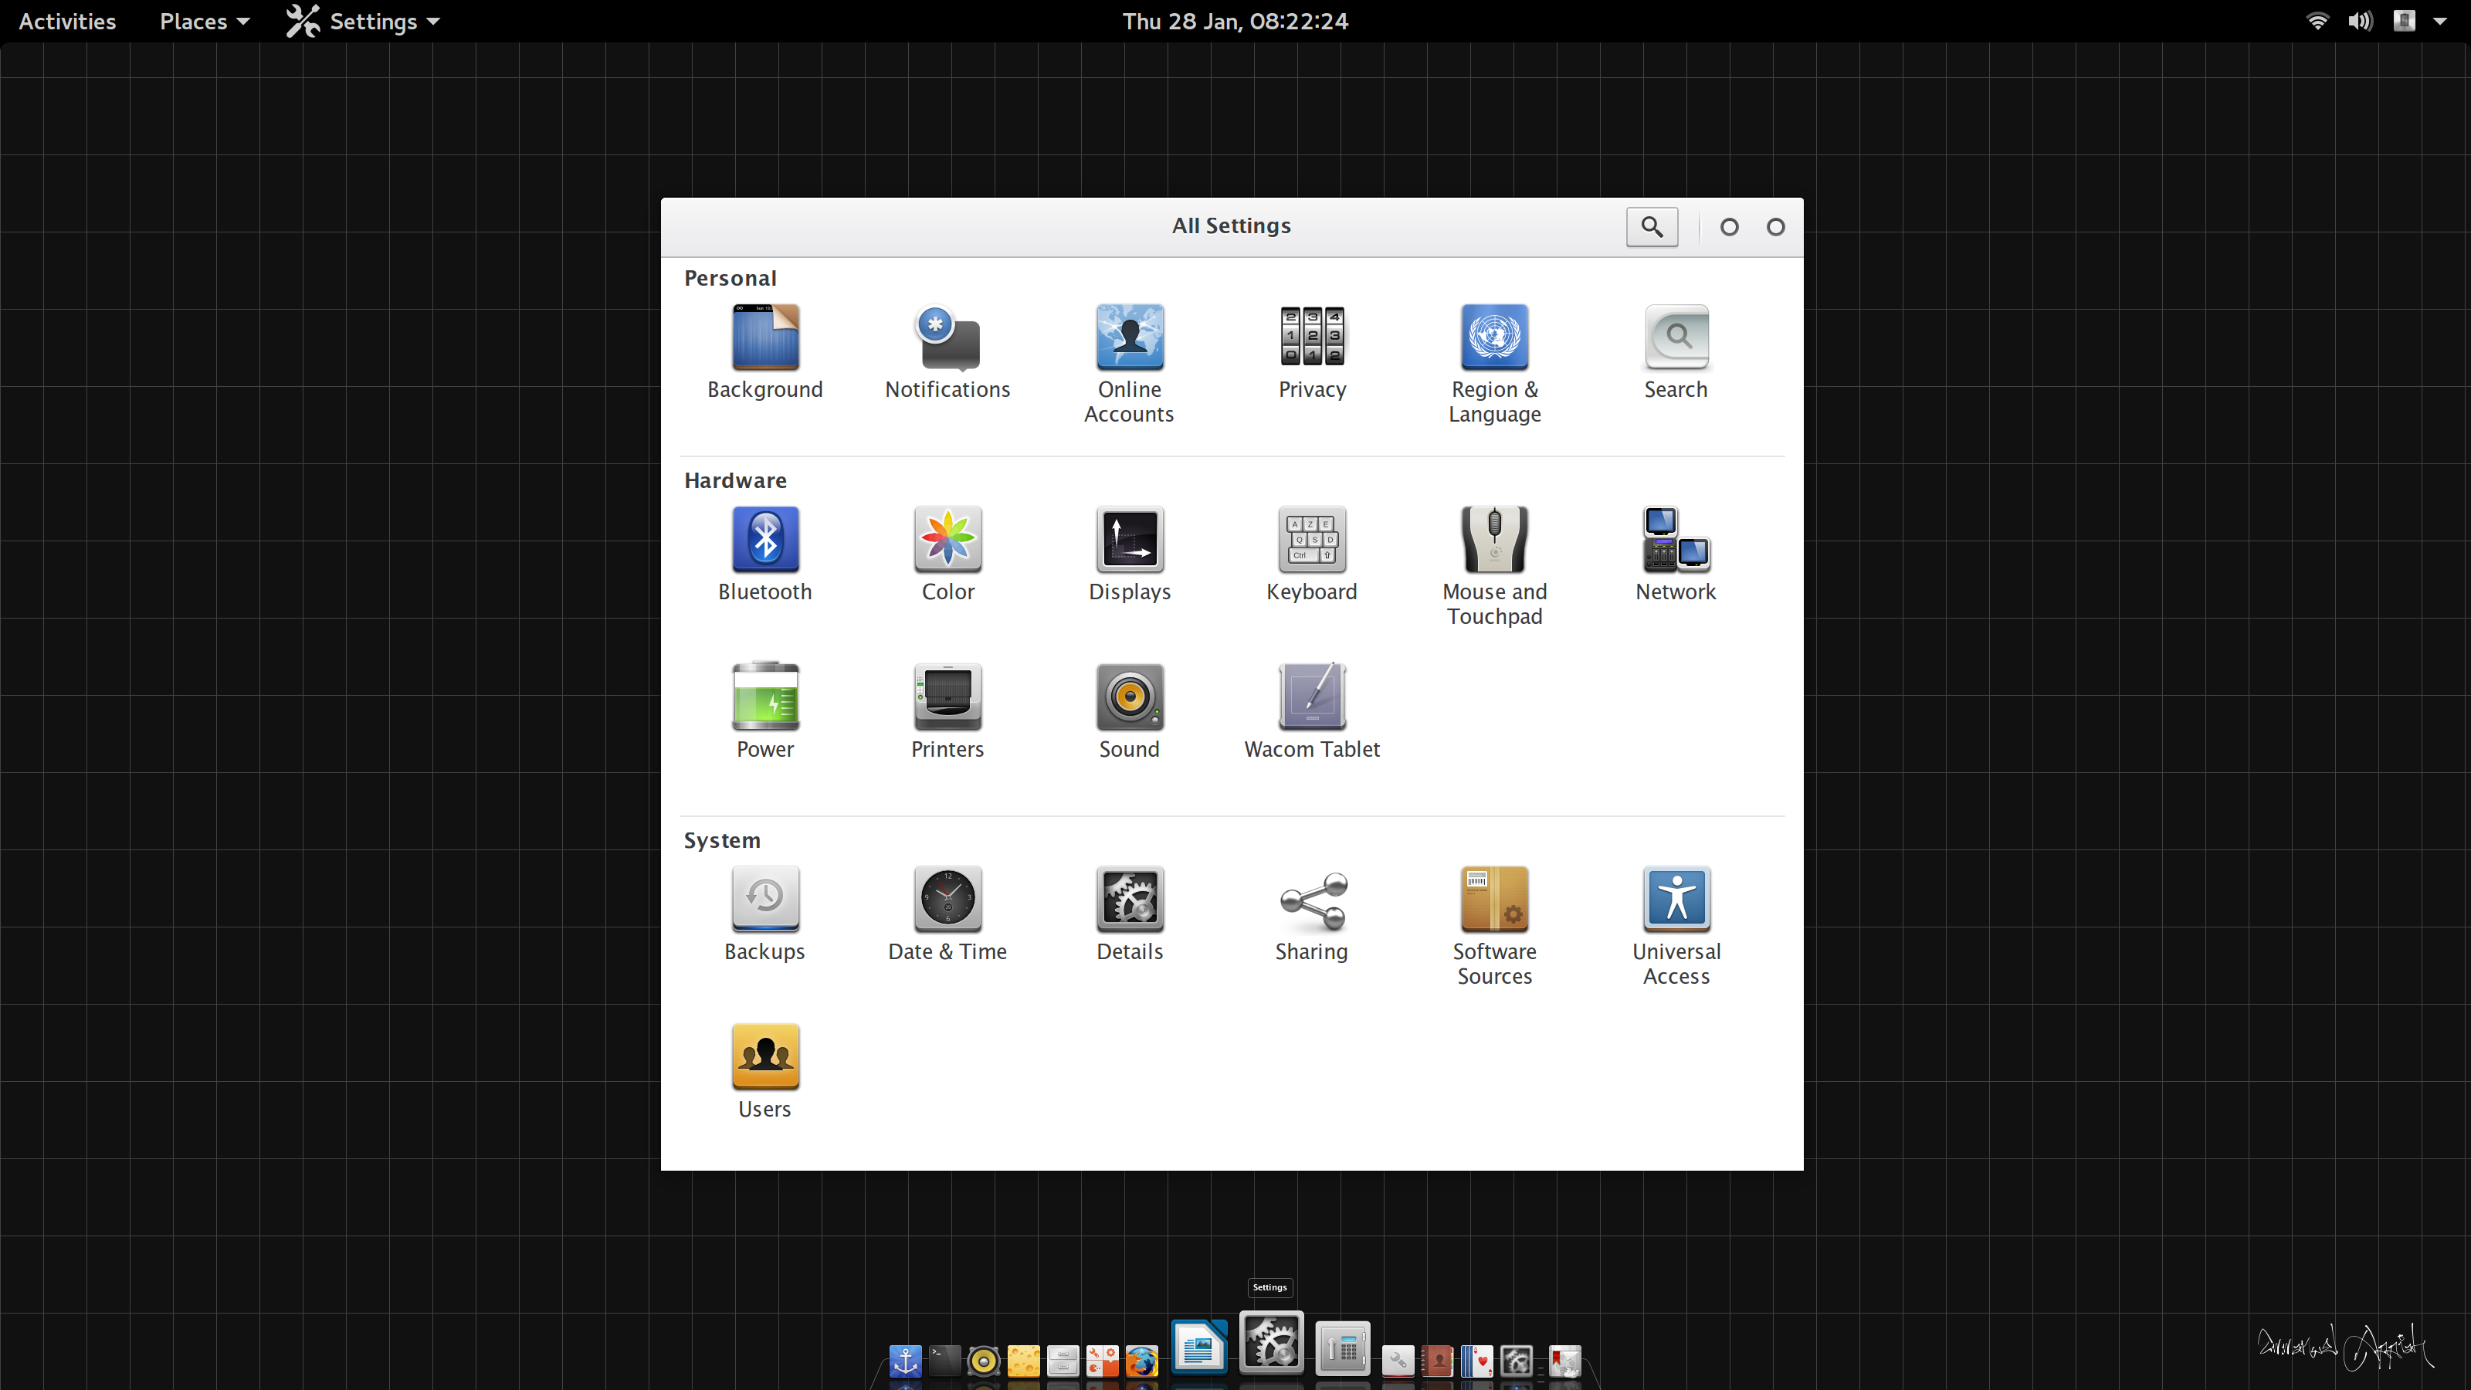
Task: Click the anchor icon in the dock
Action: [904, 1360]
